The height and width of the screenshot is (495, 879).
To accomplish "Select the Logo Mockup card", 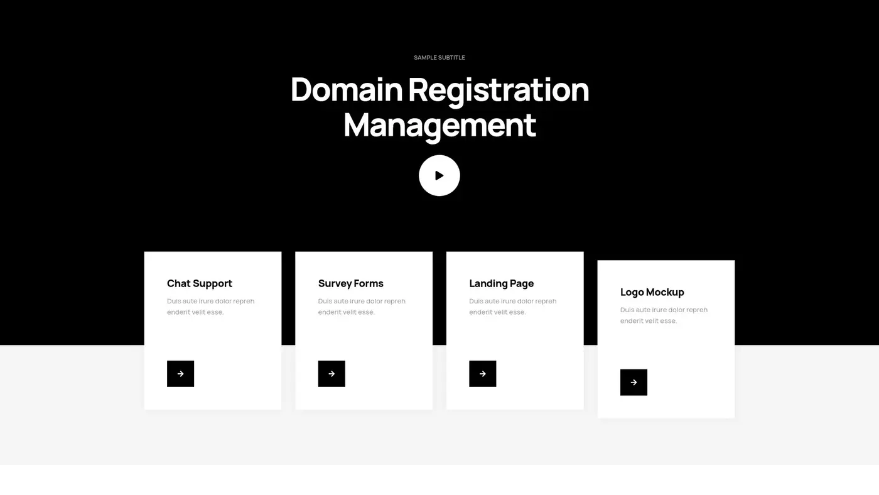I will click(666, 339).
